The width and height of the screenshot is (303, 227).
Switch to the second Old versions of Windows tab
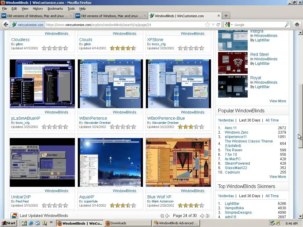point(111,16)
